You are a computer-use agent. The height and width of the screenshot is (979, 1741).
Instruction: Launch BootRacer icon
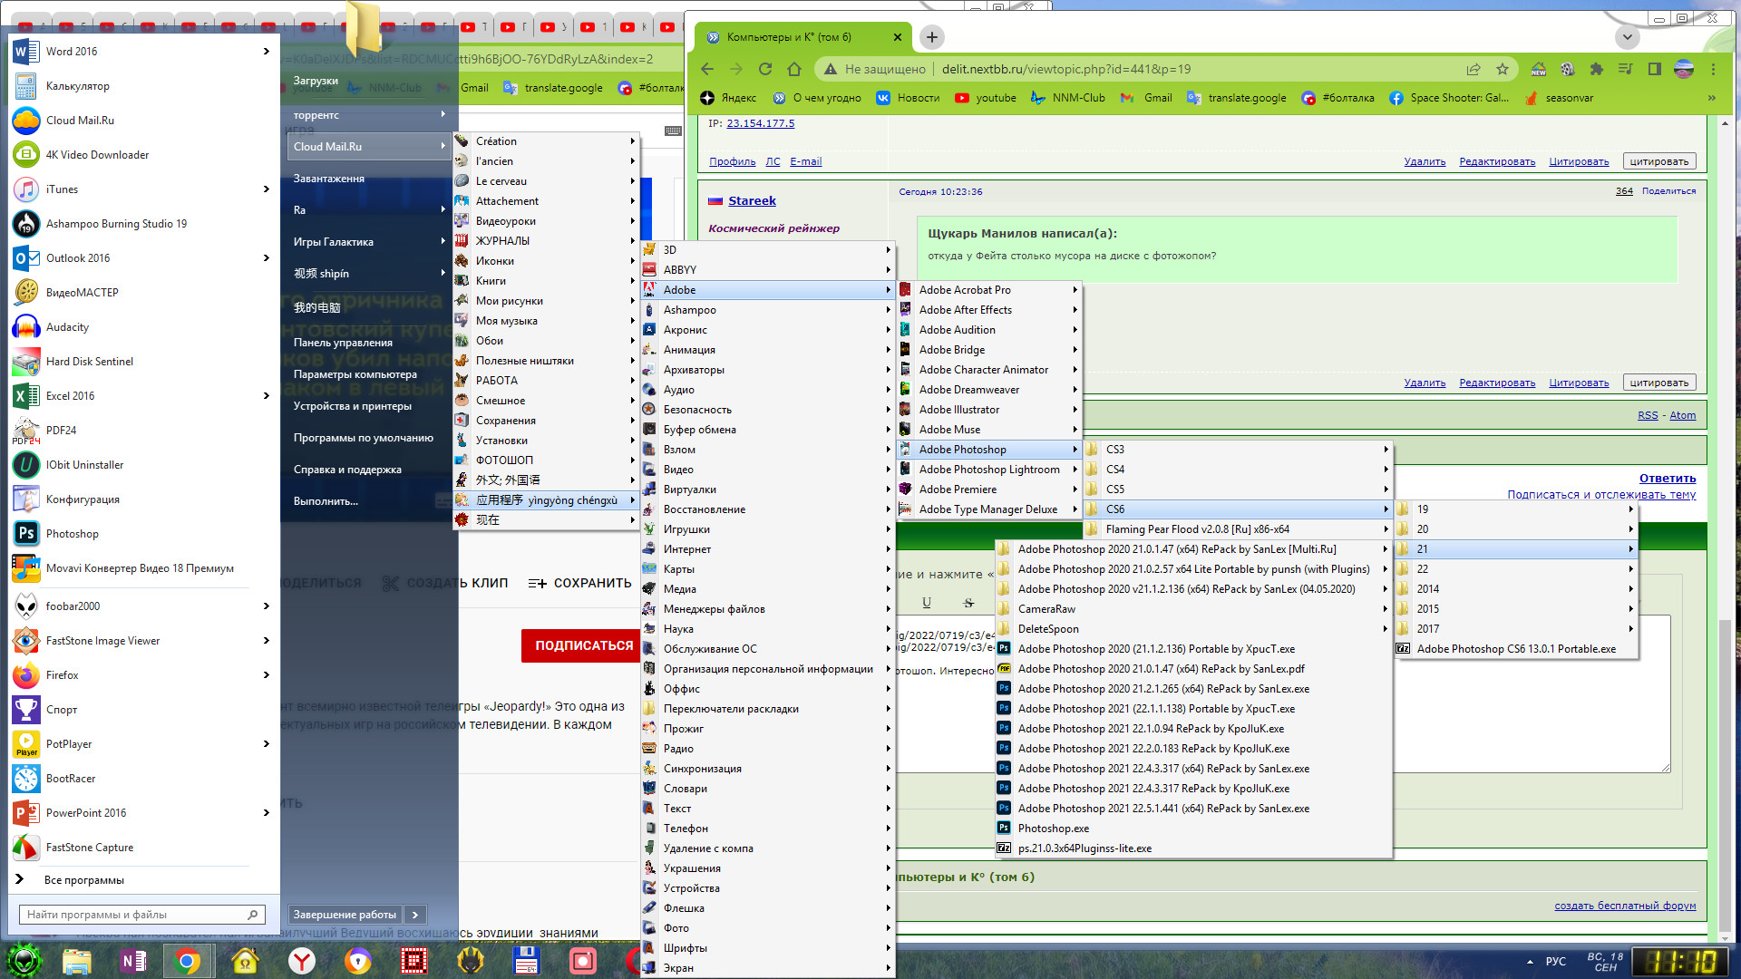26,779
